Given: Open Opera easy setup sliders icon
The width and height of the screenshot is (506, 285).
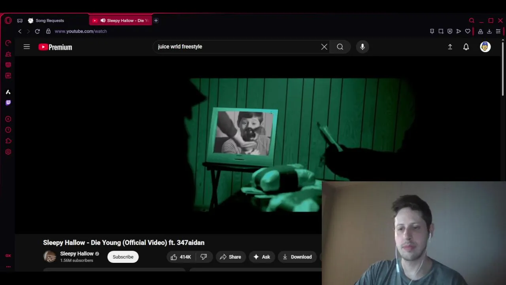Looking at the screenshot, I should tap(498, 31).
